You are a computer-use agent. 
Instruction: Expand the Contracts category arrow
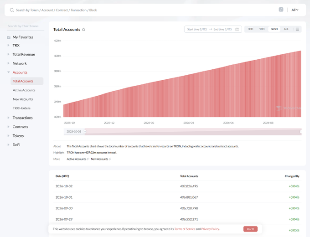tap(8, 127)
